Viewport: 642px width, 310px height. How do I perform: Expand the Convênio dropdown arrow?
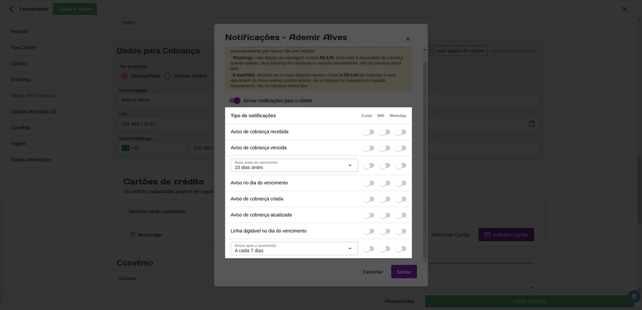click(531, 288)
